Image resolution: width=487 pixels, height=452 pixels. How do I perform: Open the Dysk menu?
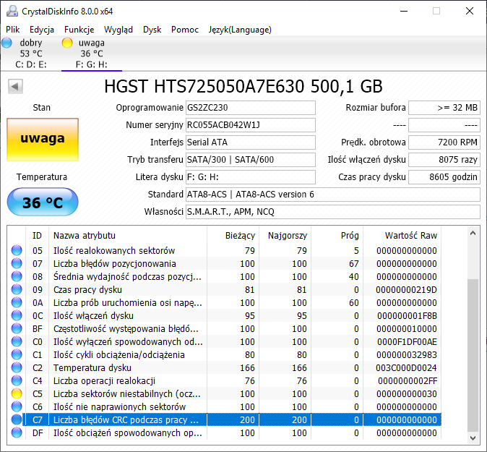click(152, 30)
